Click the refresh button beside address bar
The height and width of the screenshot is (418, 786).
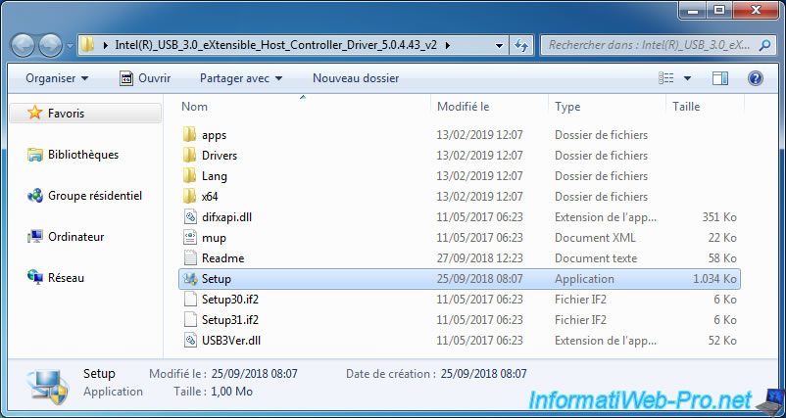pyautogui.click(x=521, y=45)
